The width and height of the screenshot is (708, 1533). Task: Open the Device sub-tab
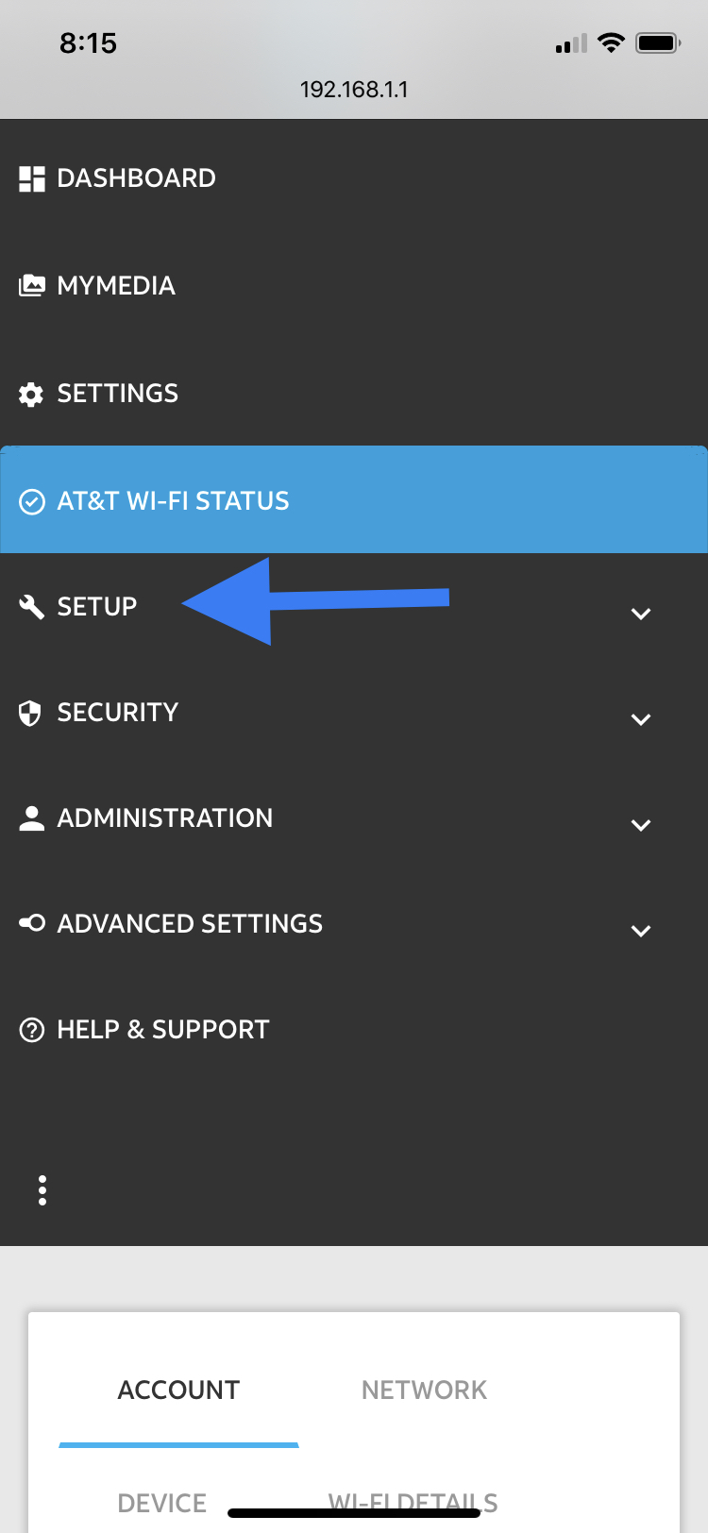point(161,1502)
